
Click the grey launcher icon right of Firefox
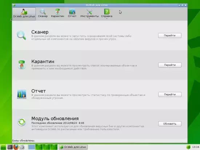22,147
